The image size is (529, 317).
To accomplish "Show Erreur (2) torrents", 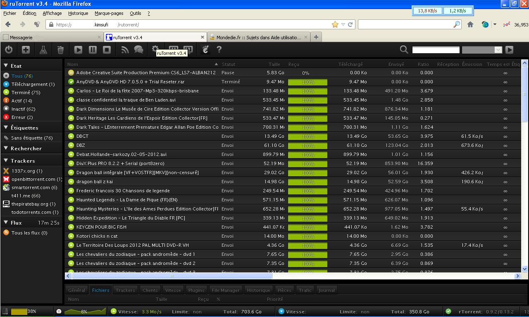I will coord(22,117).
